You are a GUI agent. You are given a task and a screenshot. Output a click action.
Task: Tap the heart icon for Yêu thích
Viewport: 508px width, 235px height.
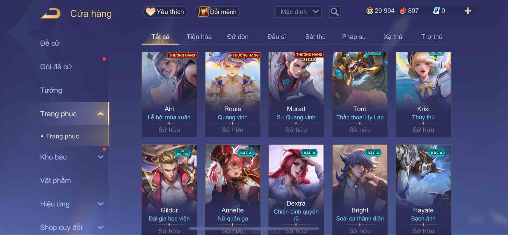[x=150, y=12]
